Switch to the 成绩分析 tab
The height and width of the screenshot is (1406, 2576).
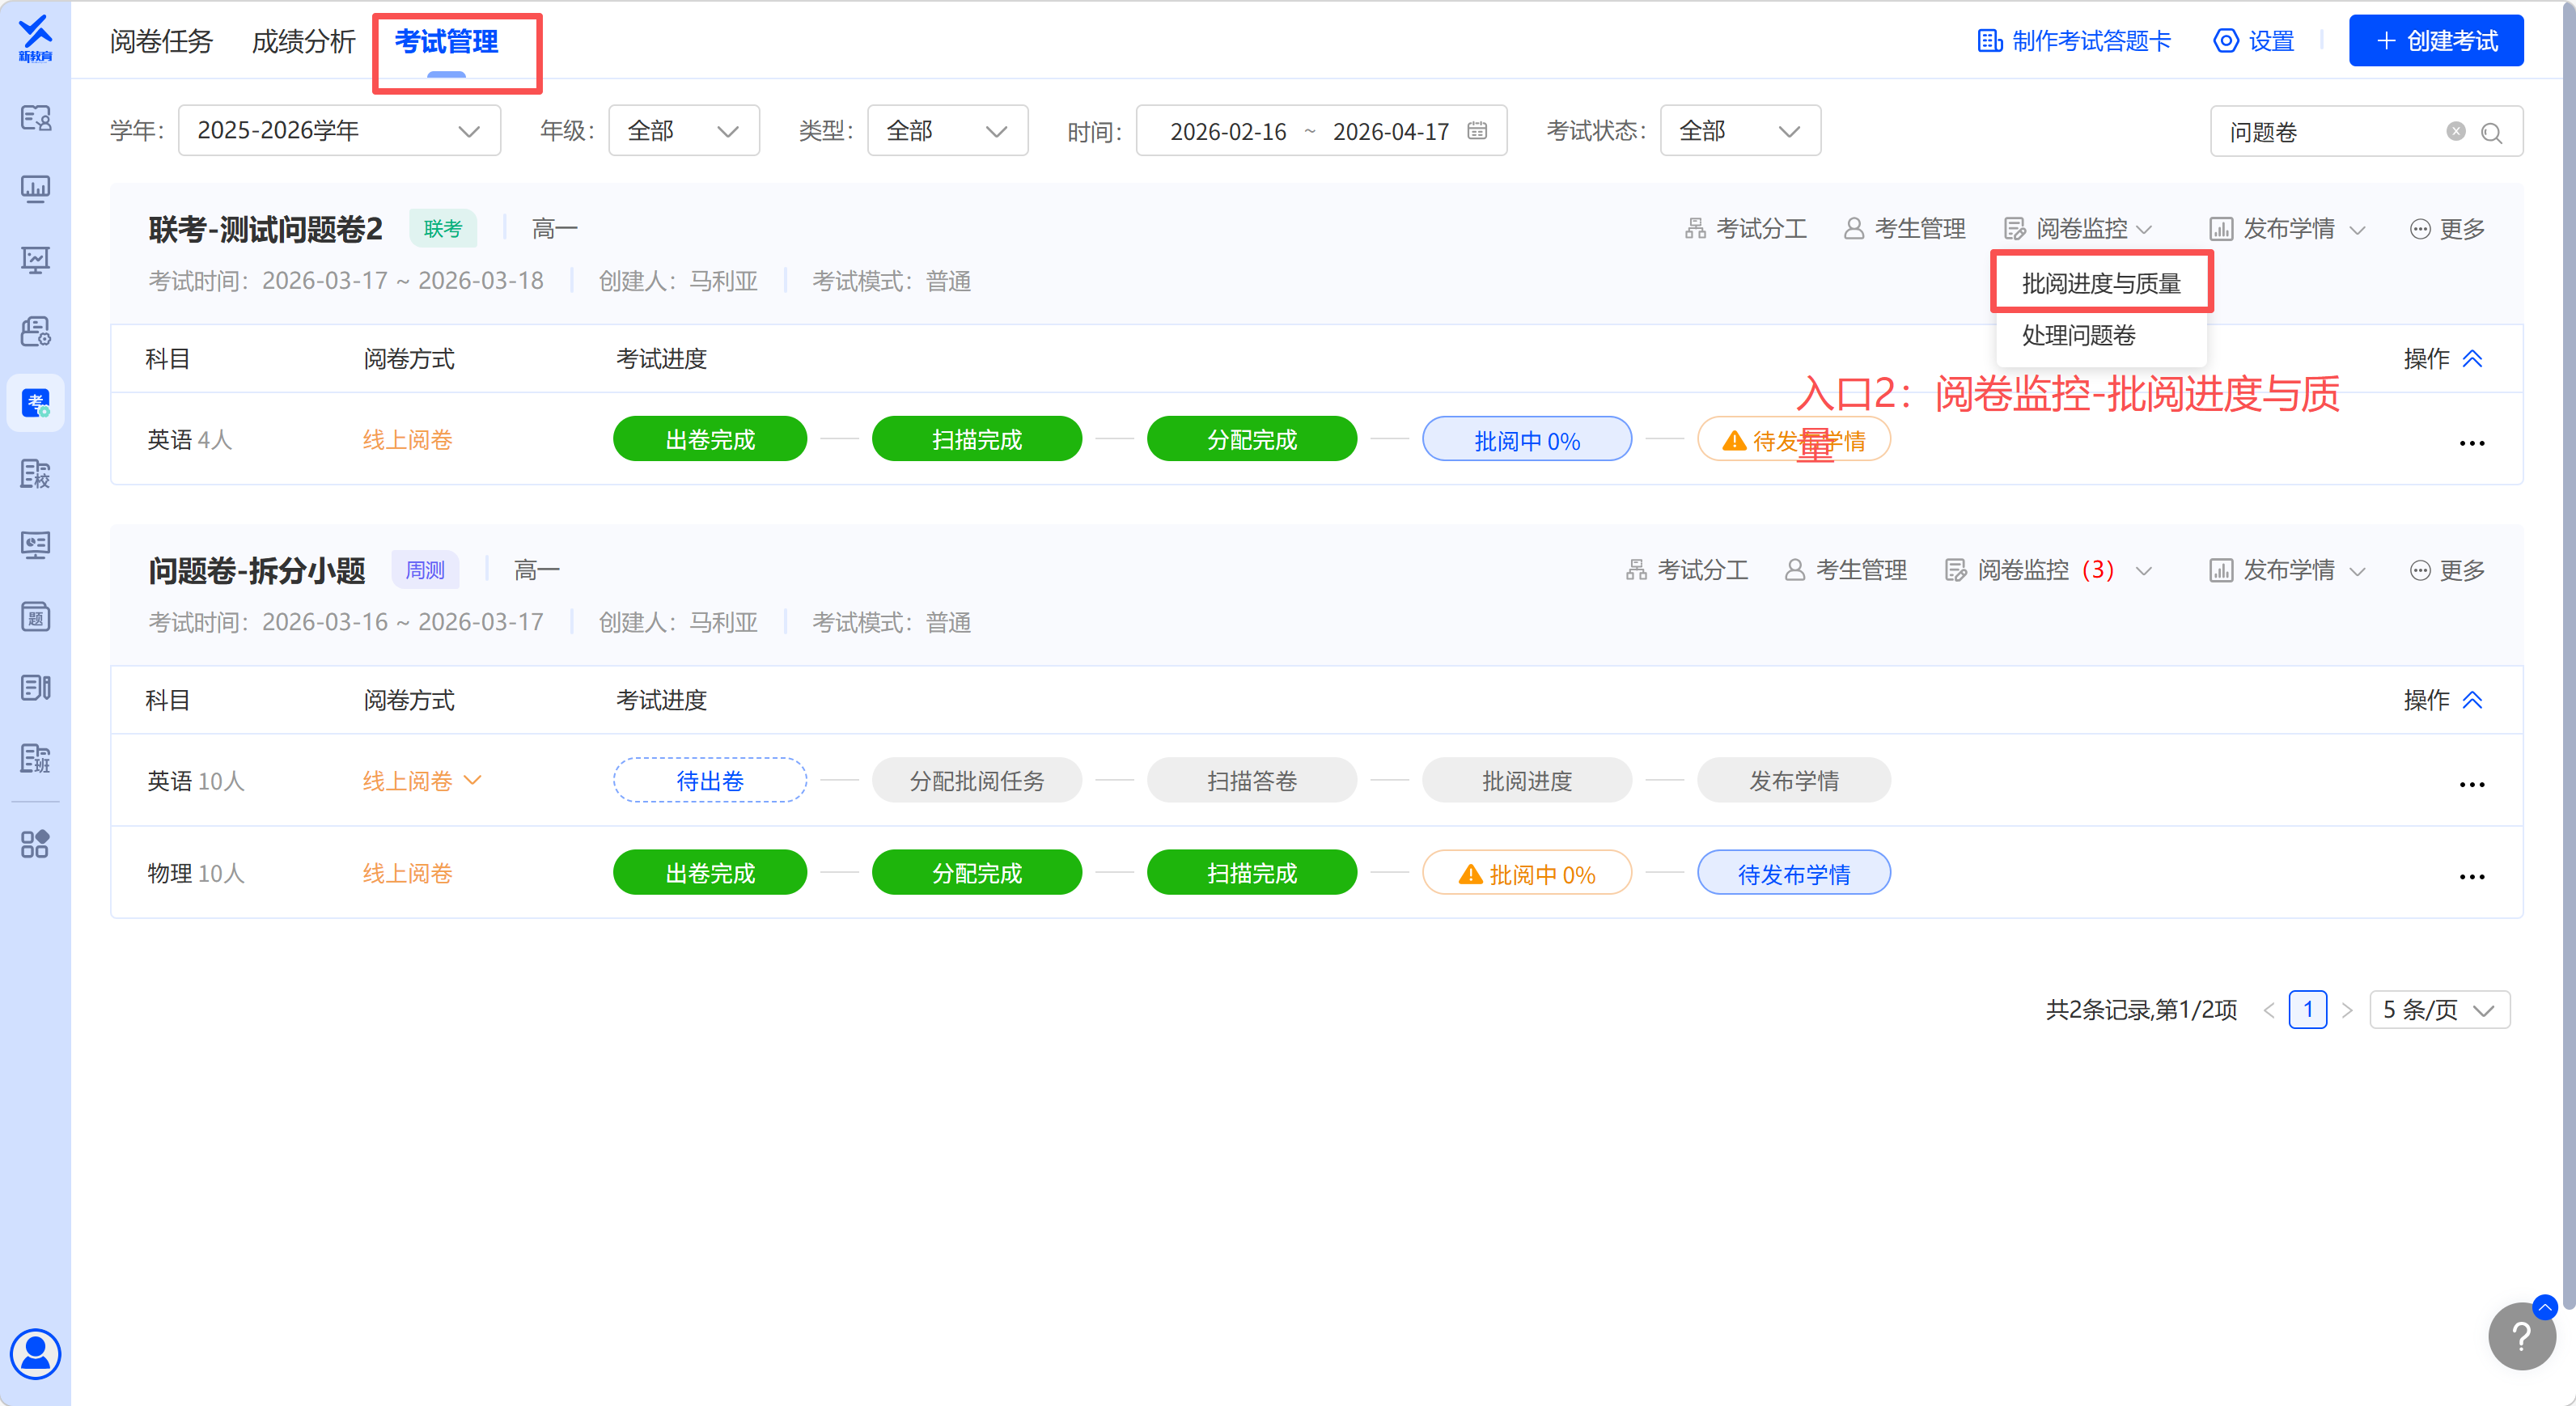pos(303,42)
